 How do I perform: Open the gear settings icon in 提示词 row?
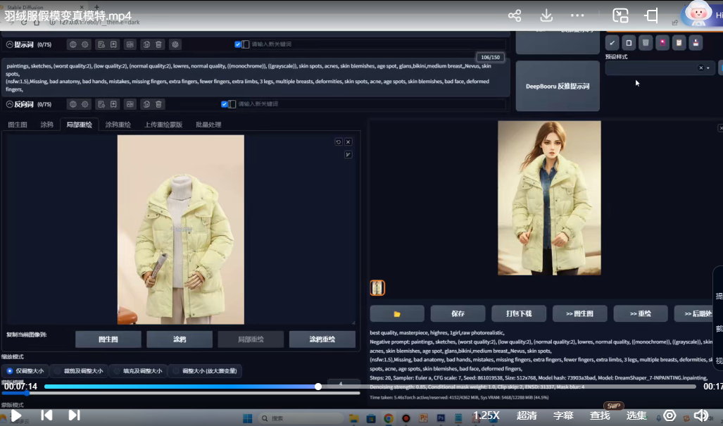pos(85,44)
